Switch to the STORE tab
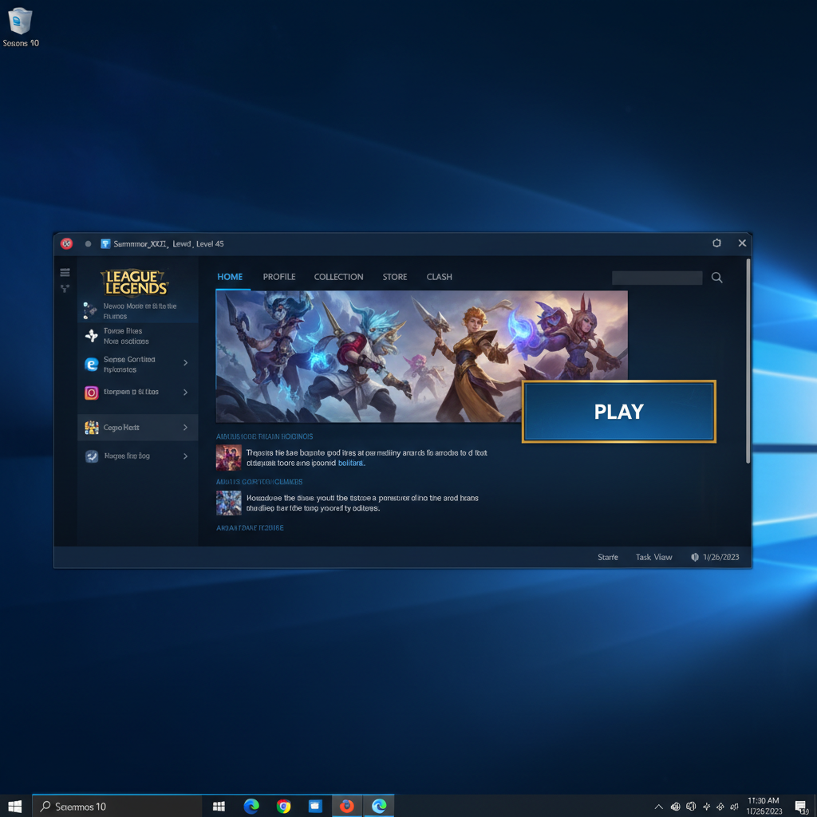 pyautogui.click(x=394, y=277)
